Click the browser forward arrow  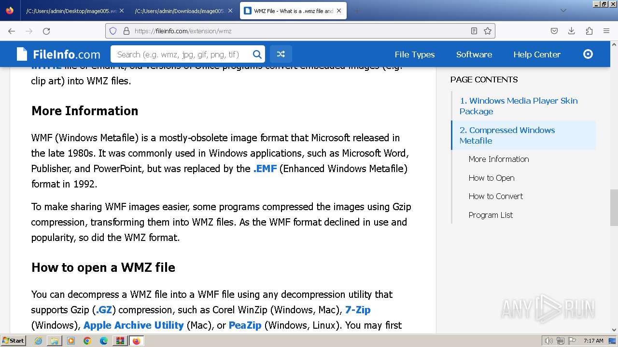[29, 31]
